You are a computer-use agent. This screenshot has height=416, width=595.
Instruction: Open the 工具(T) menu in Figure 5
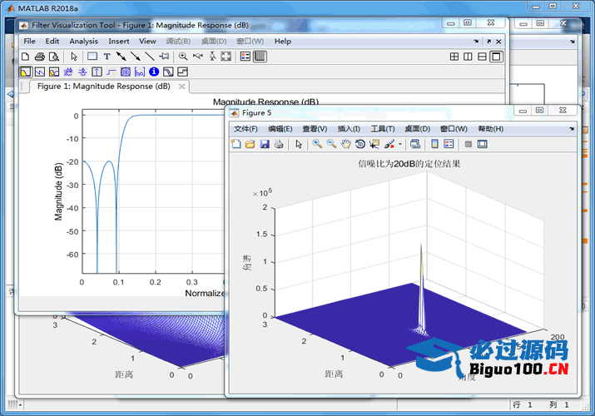[x=383, y=129]
